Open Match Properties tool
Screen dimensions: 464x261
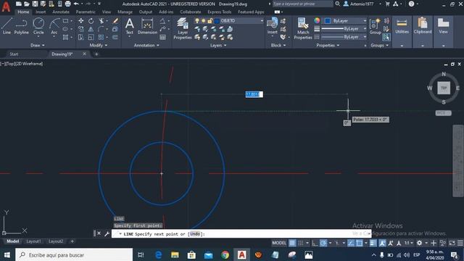(303, 28)
